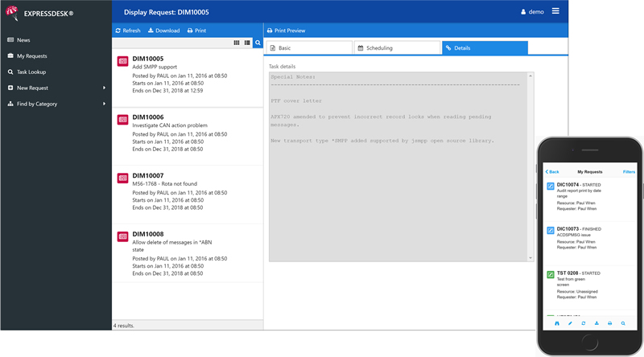This screenshot has height=357, width=644.
Task: Click the demo user account
Action: click(x=532, y=12)
